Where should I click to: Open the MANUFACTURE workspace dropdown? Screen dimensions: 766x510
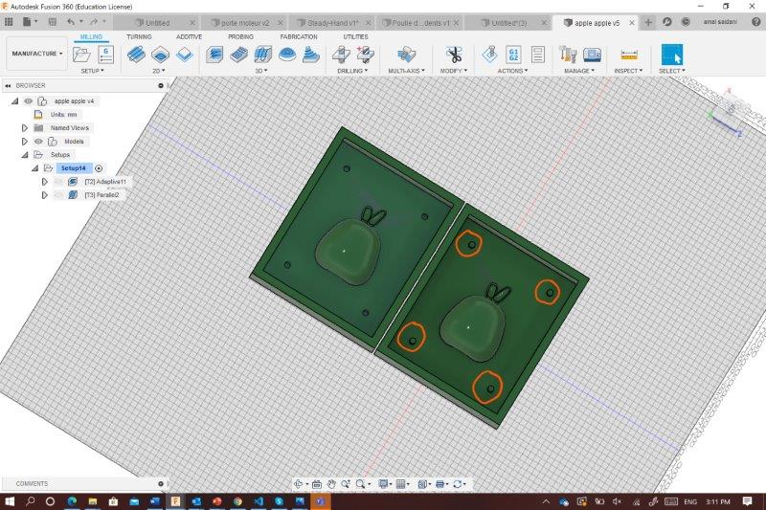click(x=37, y=54)
